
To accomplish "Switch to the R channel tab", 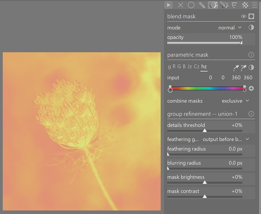I will tap(174, 66).
